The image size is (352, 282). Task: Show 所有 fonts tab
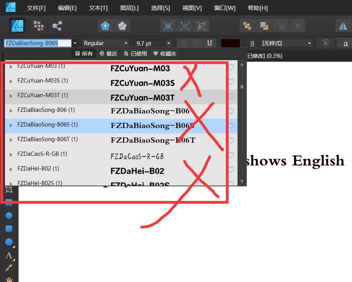84,54
